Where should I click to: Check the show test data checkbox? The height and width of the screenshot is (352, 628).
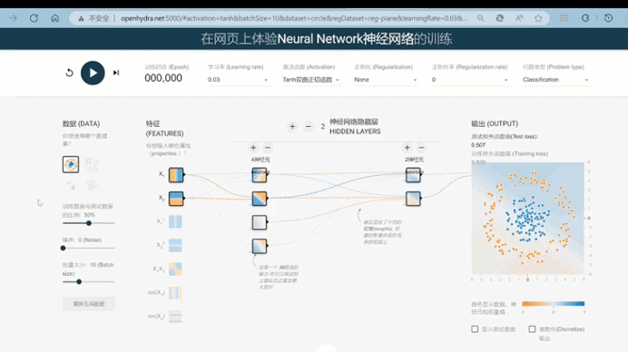475,329
